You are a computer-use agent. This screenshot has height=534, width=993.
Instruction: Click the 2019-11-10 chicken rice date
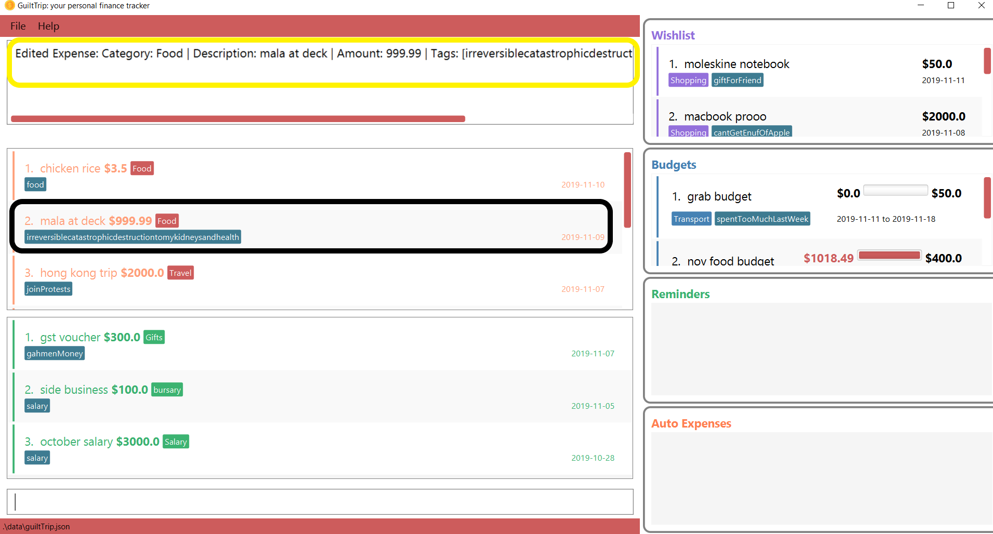point(583,184)
